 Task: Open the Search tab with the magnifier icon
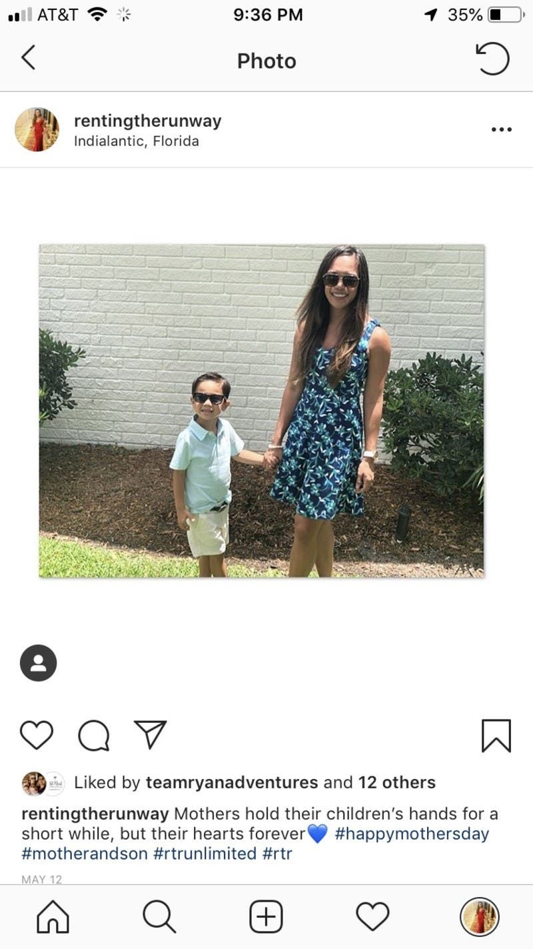(159, 917)
